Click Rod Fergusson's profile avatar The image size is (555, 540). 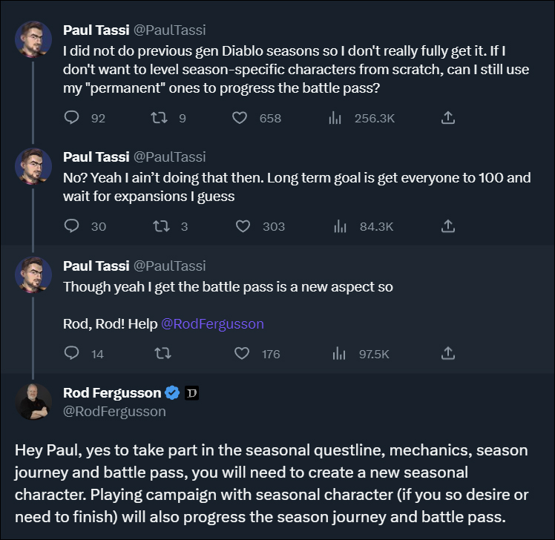pyautogui.click(x=33, y=402)
